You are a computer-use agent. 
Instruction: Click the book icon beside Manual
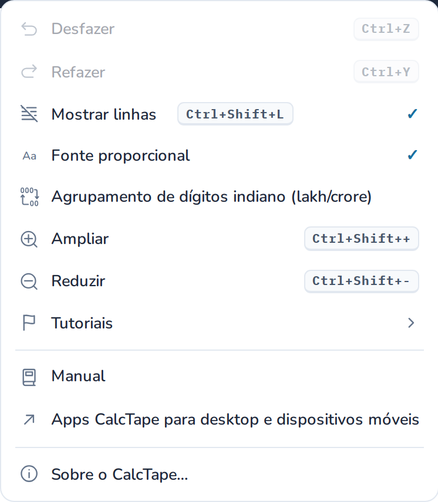point(29,377)
